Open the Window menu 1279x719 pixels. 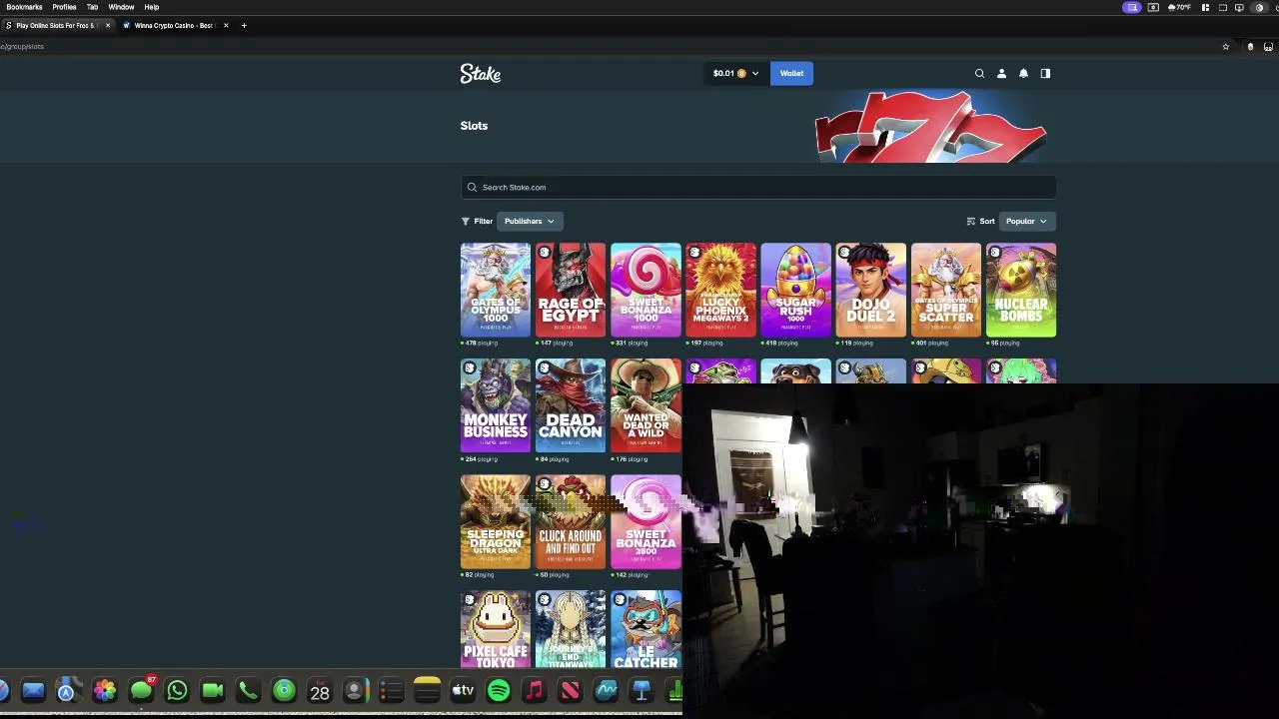pos(121,7)
